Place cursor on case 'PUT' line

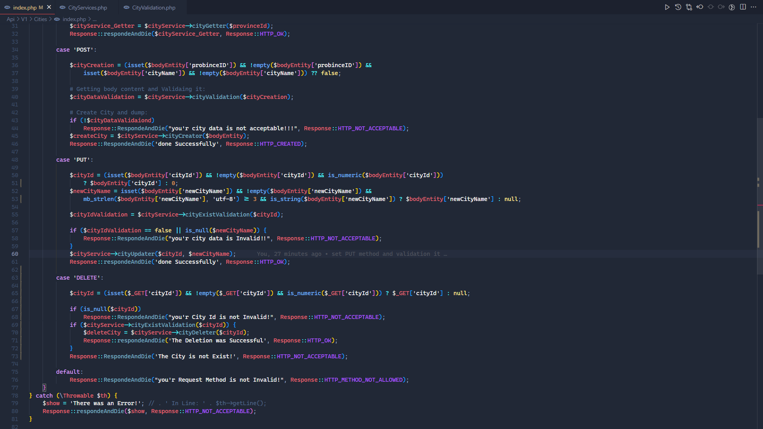click(75, 160)
